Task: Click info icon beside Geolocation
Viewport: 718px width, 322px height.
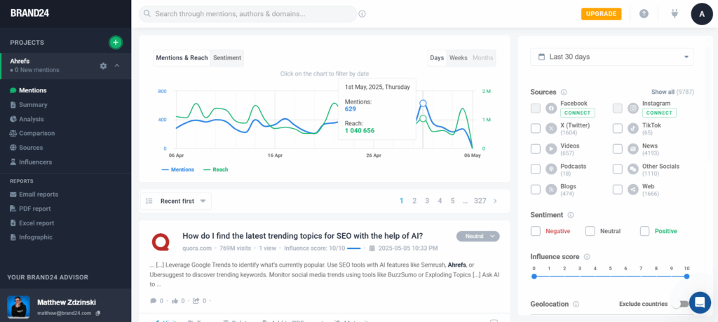Action: tap(576, 304)
